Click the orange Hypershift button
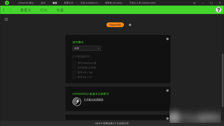Screen dimensions: 224x126 click(115, 25)
